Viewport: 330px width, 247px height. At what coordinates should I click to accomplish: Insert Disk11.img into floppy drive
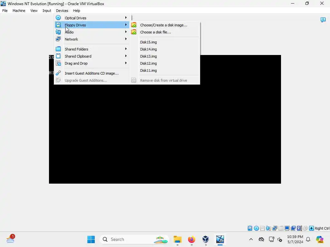165,70
